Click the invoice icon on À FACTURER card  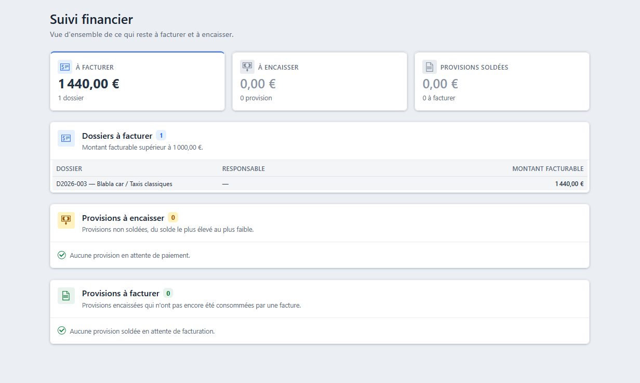[x=65, y=67]
